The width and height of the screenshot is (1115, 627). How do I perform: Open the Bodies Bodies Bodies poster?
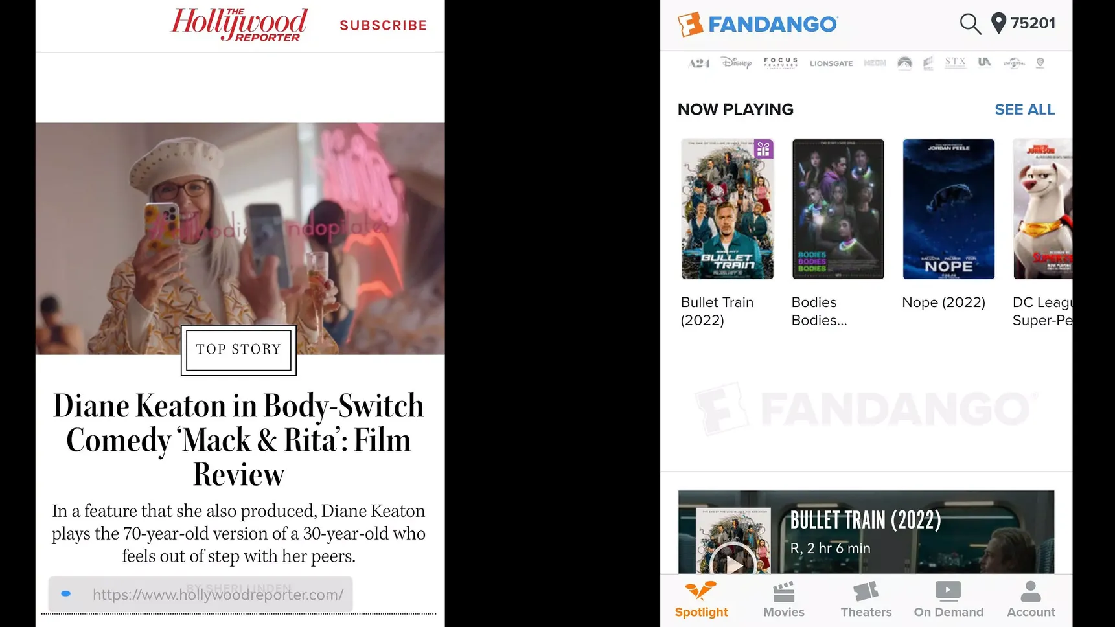[838, 209]
